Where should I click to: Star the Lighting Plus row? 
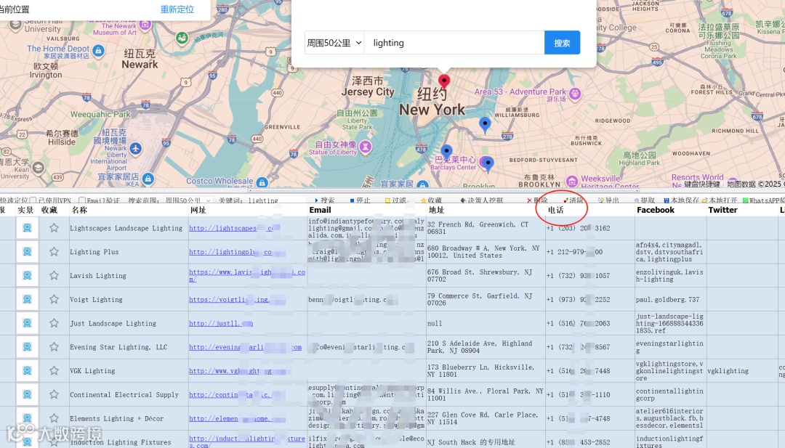[x=54, y=251]
